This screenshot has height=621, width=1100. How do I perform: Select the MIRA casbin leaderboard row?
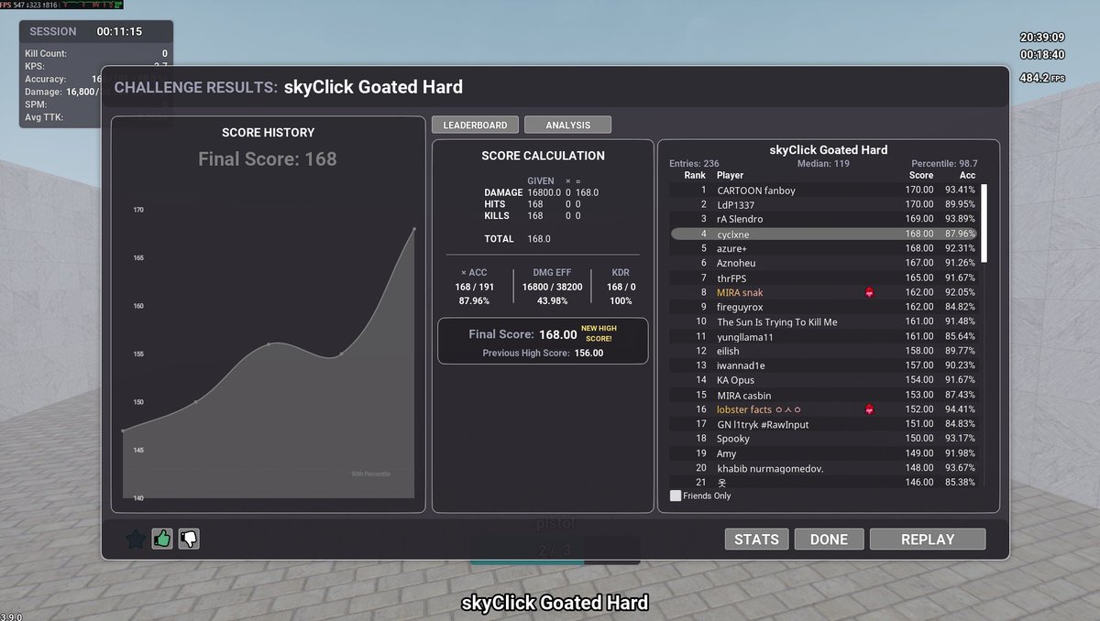click(824, 395)
